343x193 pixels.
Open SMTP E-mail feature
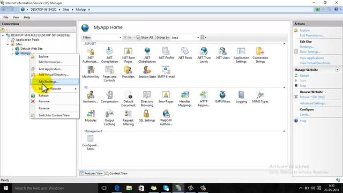tap(166, 72)
